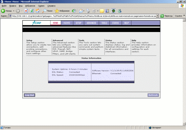Click the green ICQ flower icon
Screen dimensions: 186x130
pyautogui.click(x=114, y=11)
